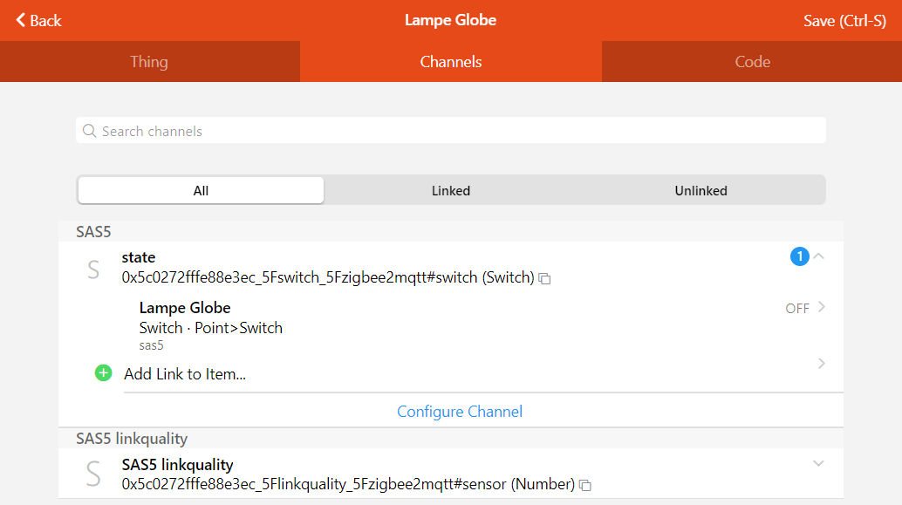Click the S icon beside state channel
This screenshot has width=902, height=505.
coord(93,269)
